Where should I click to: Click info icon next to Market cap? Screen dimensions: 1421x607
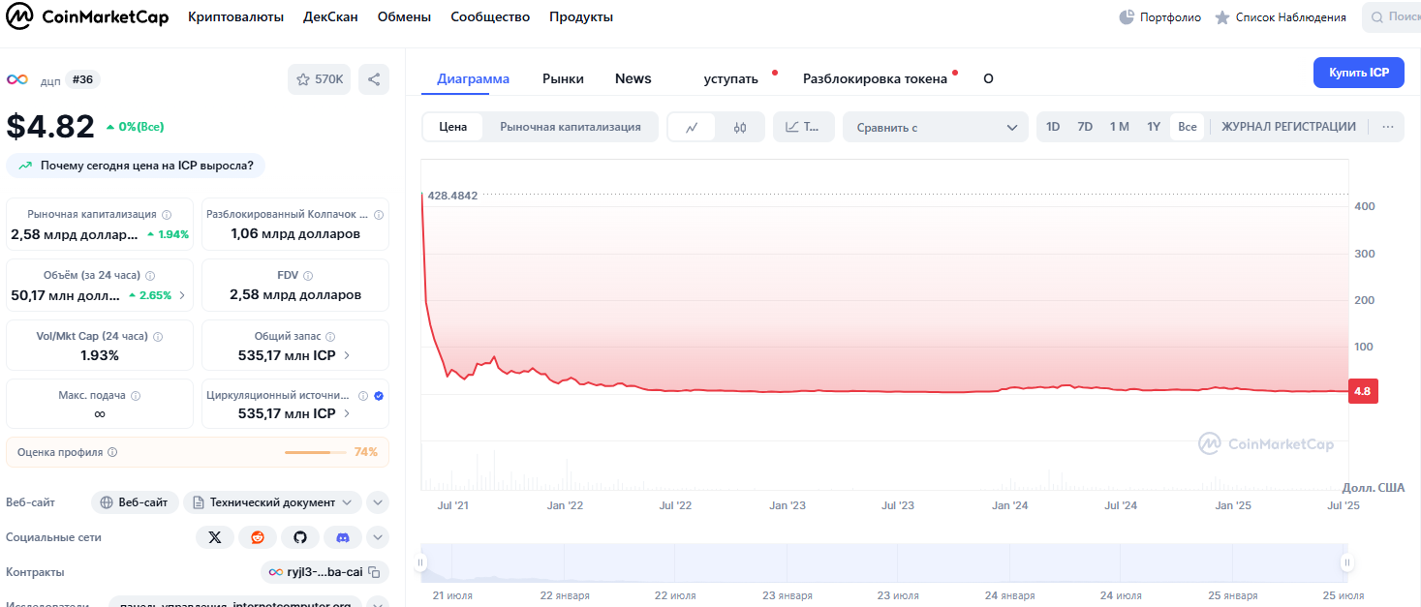tap(167, 215)
